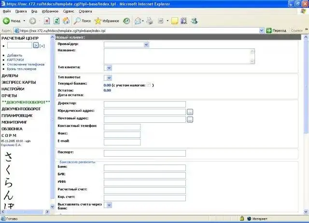Click the Research books icon
The image size is (309, 223).
[x=183, y=21]
